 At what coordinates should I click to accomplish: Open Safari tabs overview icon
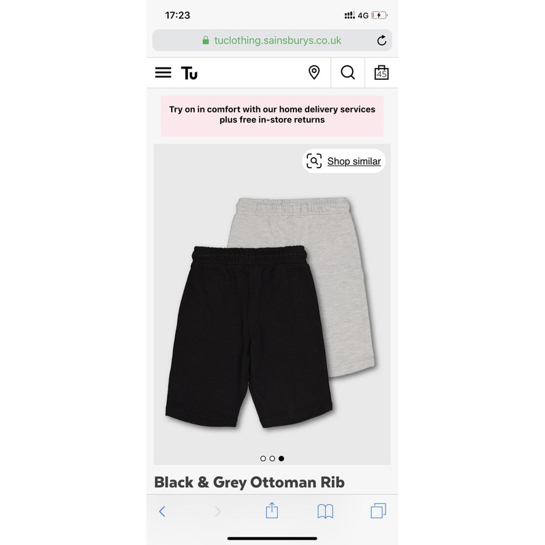click(378, 511)
